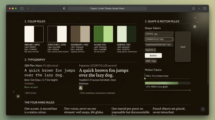Click 'One marvel per piece' rule
Viewport: 215px width, 120px height.
pos(130,111)
